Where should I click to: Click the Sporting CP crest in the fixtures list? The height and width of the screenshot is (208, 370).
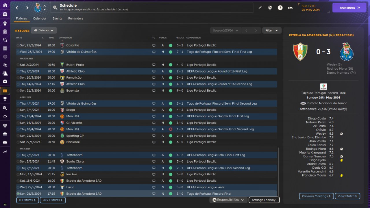[62, 136]
